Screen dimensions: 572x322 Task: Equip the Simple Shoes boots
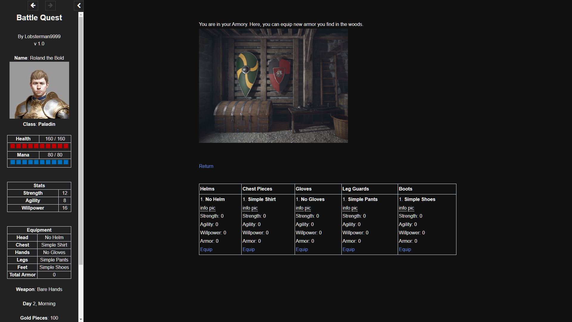405,249
